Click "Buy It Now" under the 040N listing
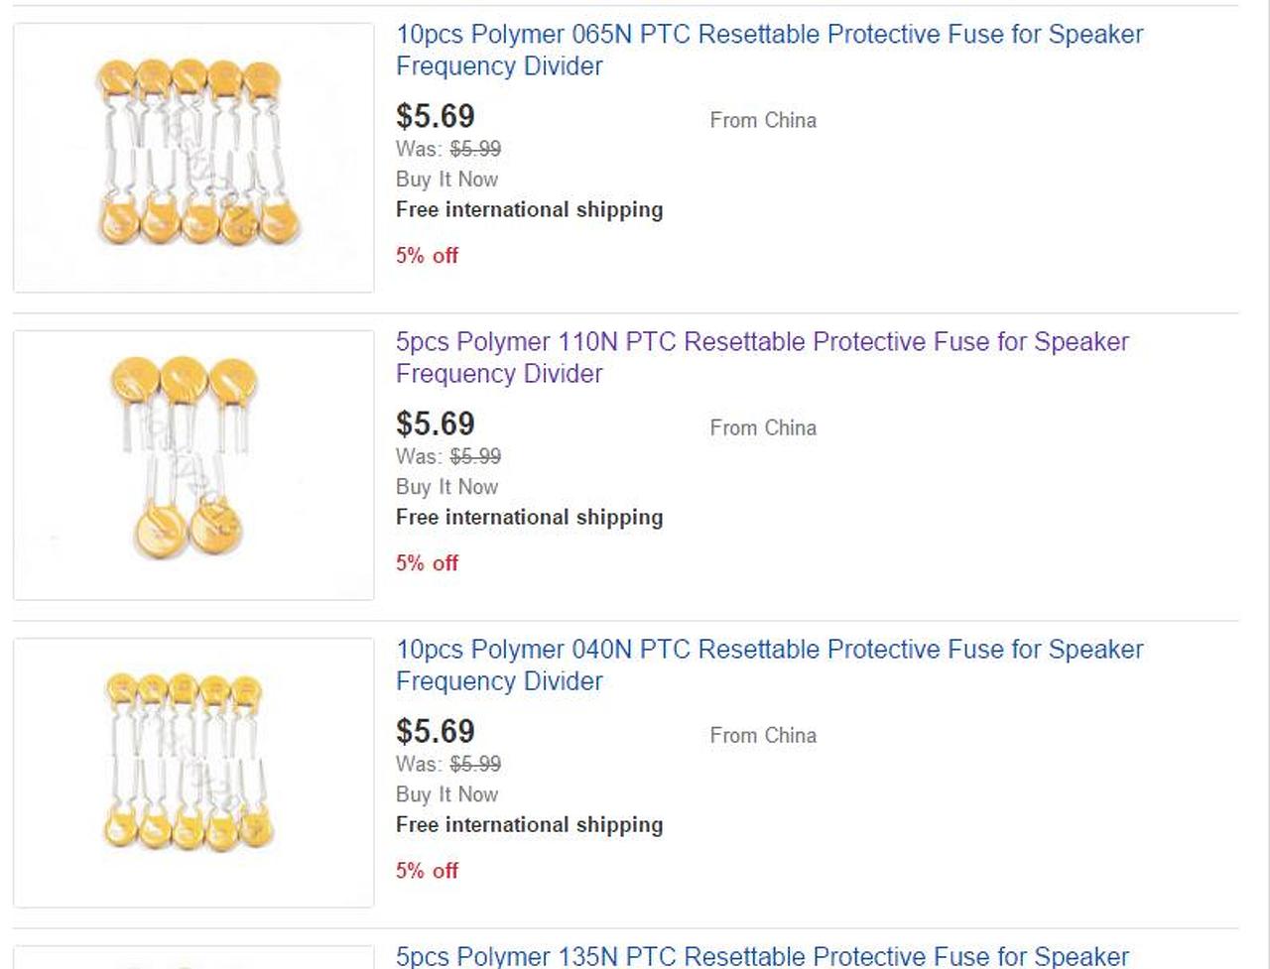 pyautogui.click(x=446, y=794)
